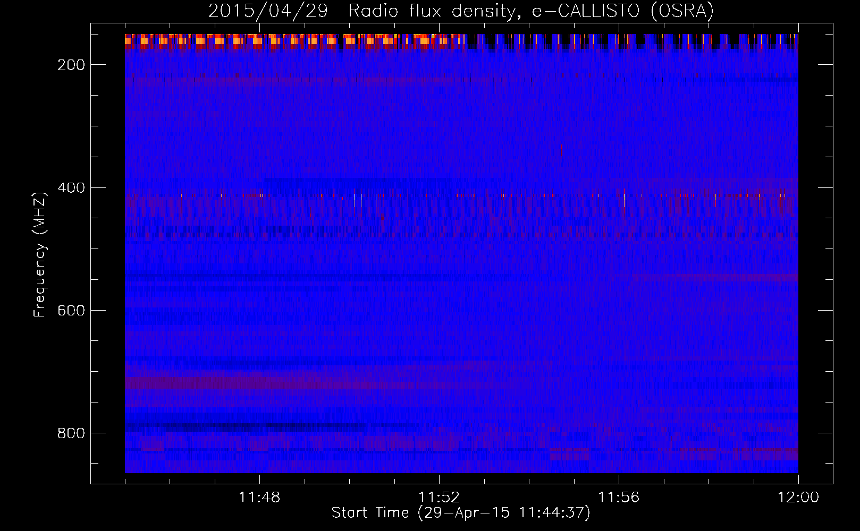Click the '12:00' time tick label
The image size is (860, 531).
(798, 498)
